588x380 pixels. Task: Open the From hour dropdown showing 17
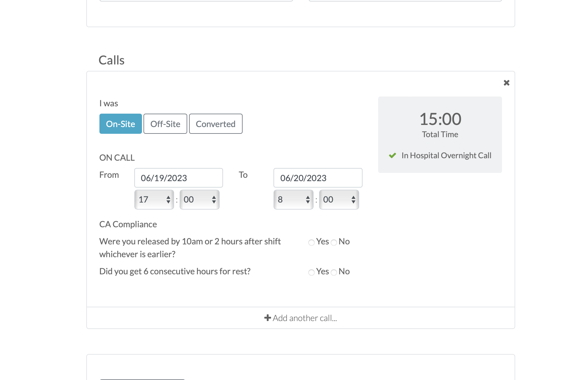coord(154,199)
